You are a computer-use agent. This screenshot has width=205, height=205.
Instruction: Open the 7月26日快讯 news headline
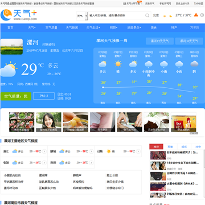pyautogui.click(x=183, y=194)
